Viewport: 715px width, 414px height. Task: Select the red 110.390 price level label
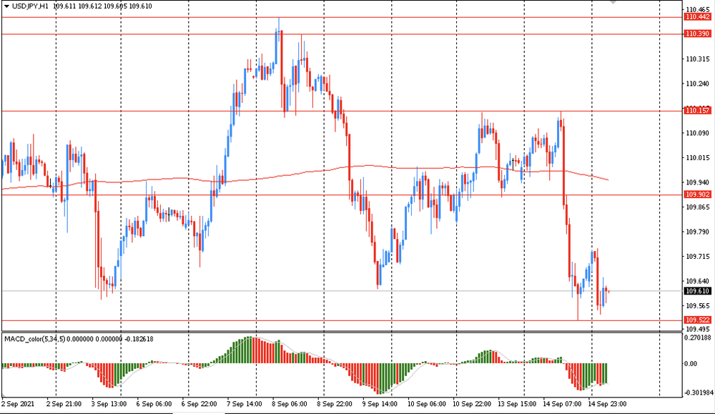697,34
